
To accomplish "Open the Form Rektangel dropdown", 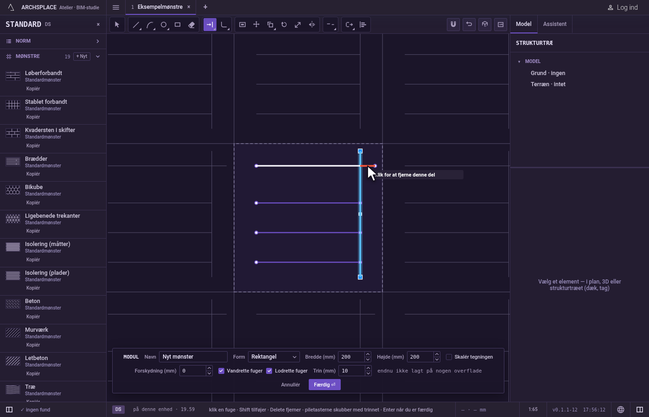I will (274, 357).
